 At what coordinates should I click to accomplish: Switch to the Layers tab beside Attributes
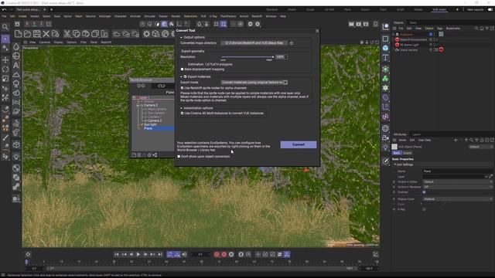tap(416, 134)
